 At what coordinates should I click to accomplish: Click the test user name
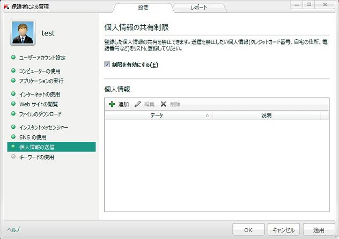click(x=48, y=33)
